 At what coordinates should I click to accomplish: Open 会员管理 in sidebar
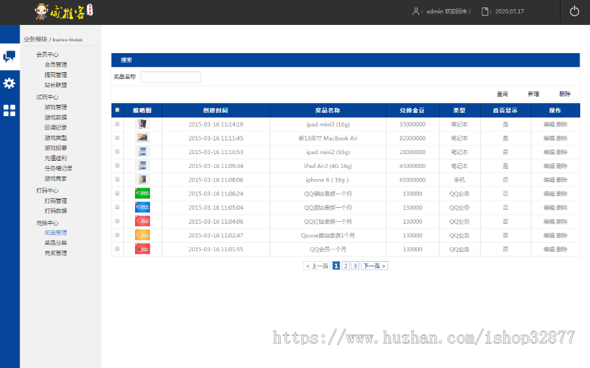click(x=56, y=65)
